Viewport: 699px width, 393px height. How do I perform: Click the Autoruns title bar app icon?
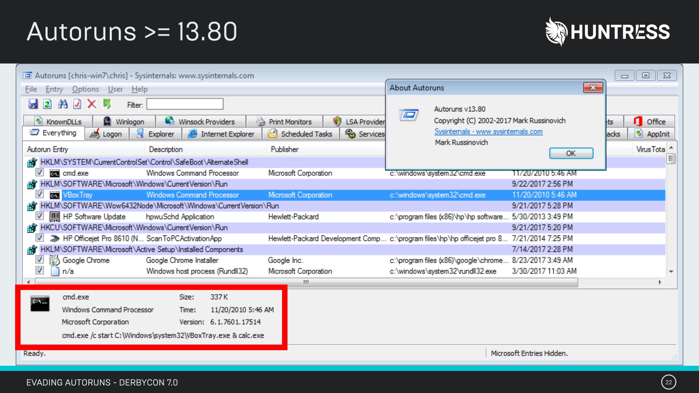tap(27, 75)
